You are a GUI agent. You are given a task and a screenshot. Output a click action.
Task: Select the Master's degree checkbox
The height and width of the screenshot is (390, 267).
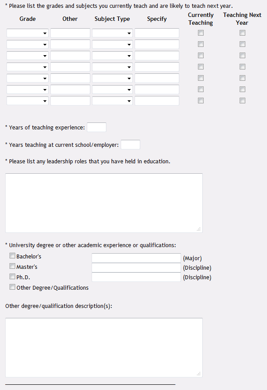click(x=12, y=266)
